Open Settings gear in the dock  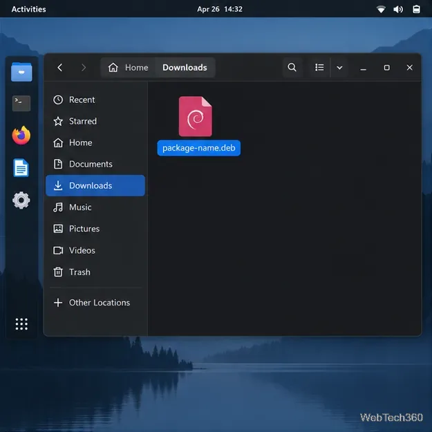click(x=21, y=200)
